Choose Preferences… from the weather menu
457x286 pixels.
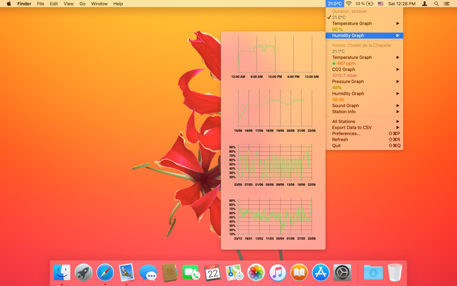coord(346,134)
